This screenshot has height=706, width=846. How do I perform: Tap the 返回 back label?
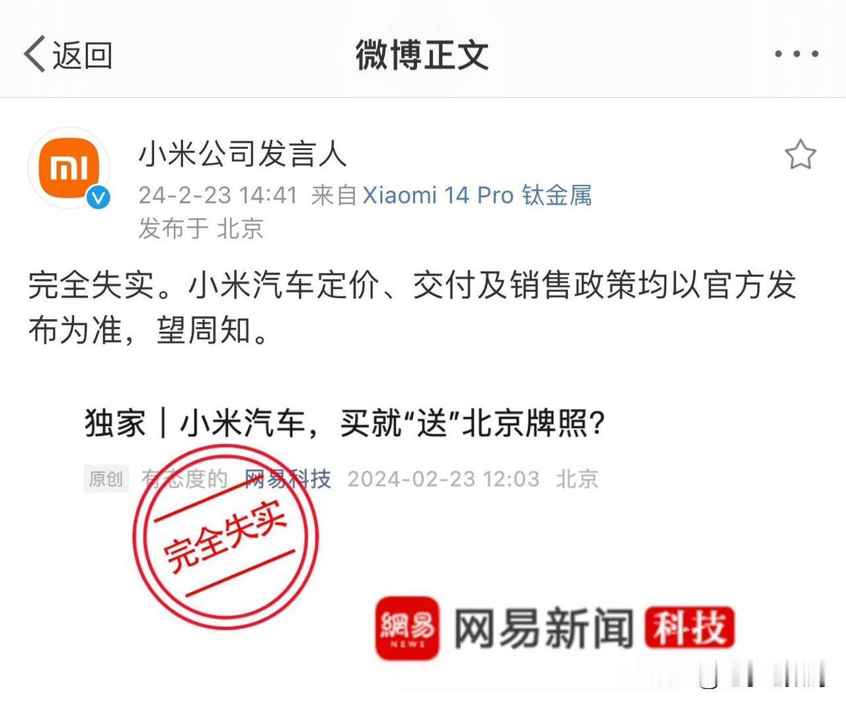[83, 55]
